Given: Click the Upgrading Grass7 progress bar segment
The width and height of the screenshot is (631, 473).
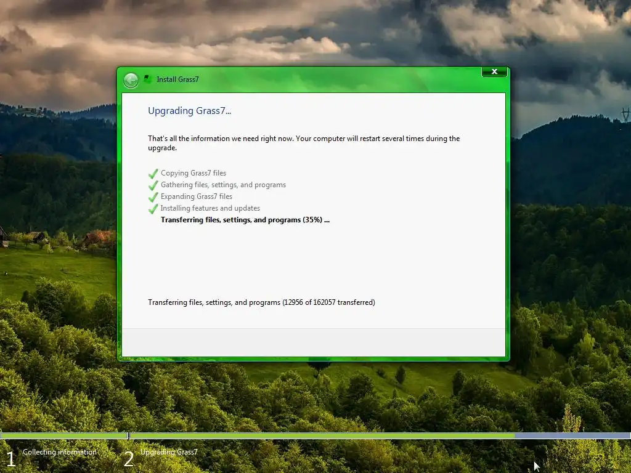Looking at the screenshot, I should pyautogui.click(x=380, y=435).
